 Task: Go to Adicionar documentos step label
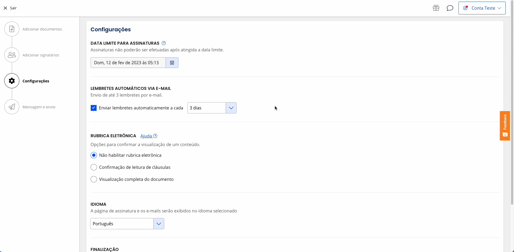(x=42, y=29)
